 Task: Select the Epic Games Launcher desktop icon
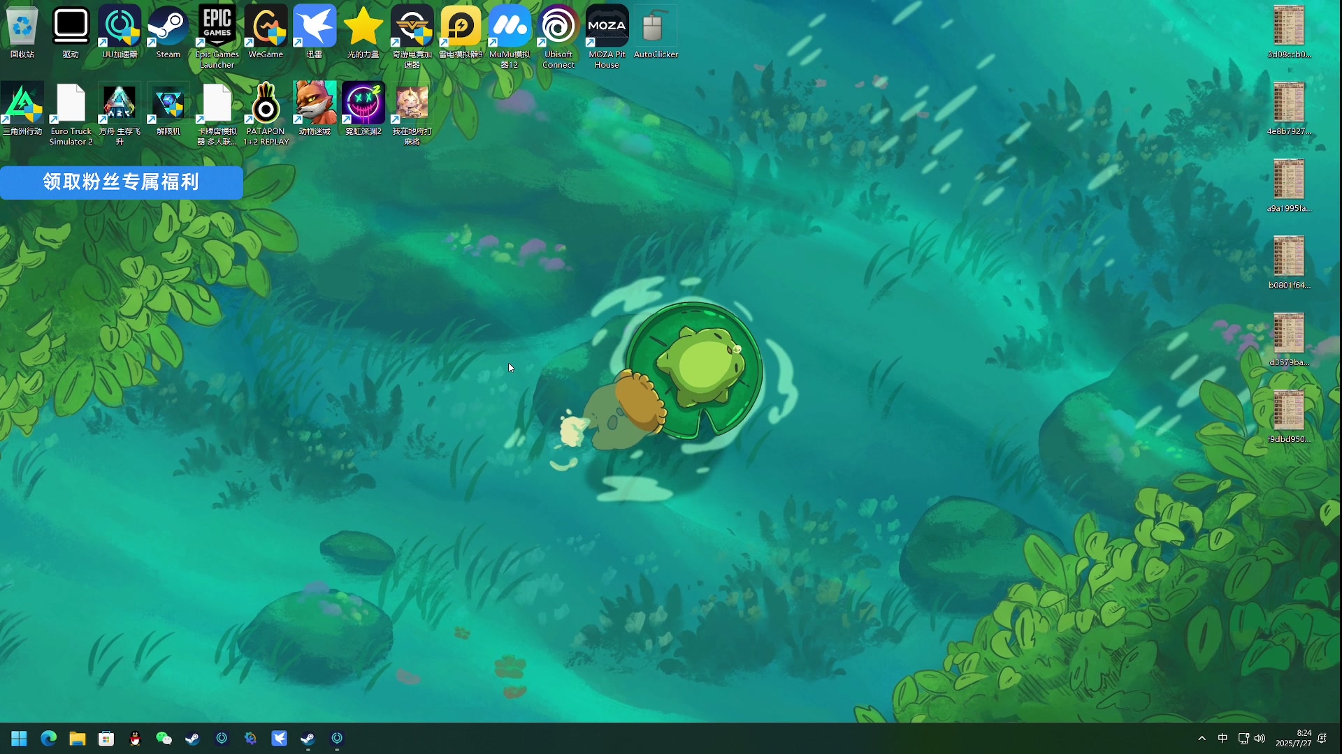(x=217, y=37)
